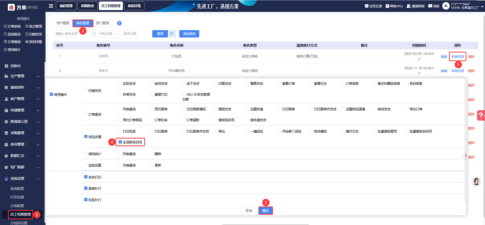Click the 添加角色 button

click(189, 34)
